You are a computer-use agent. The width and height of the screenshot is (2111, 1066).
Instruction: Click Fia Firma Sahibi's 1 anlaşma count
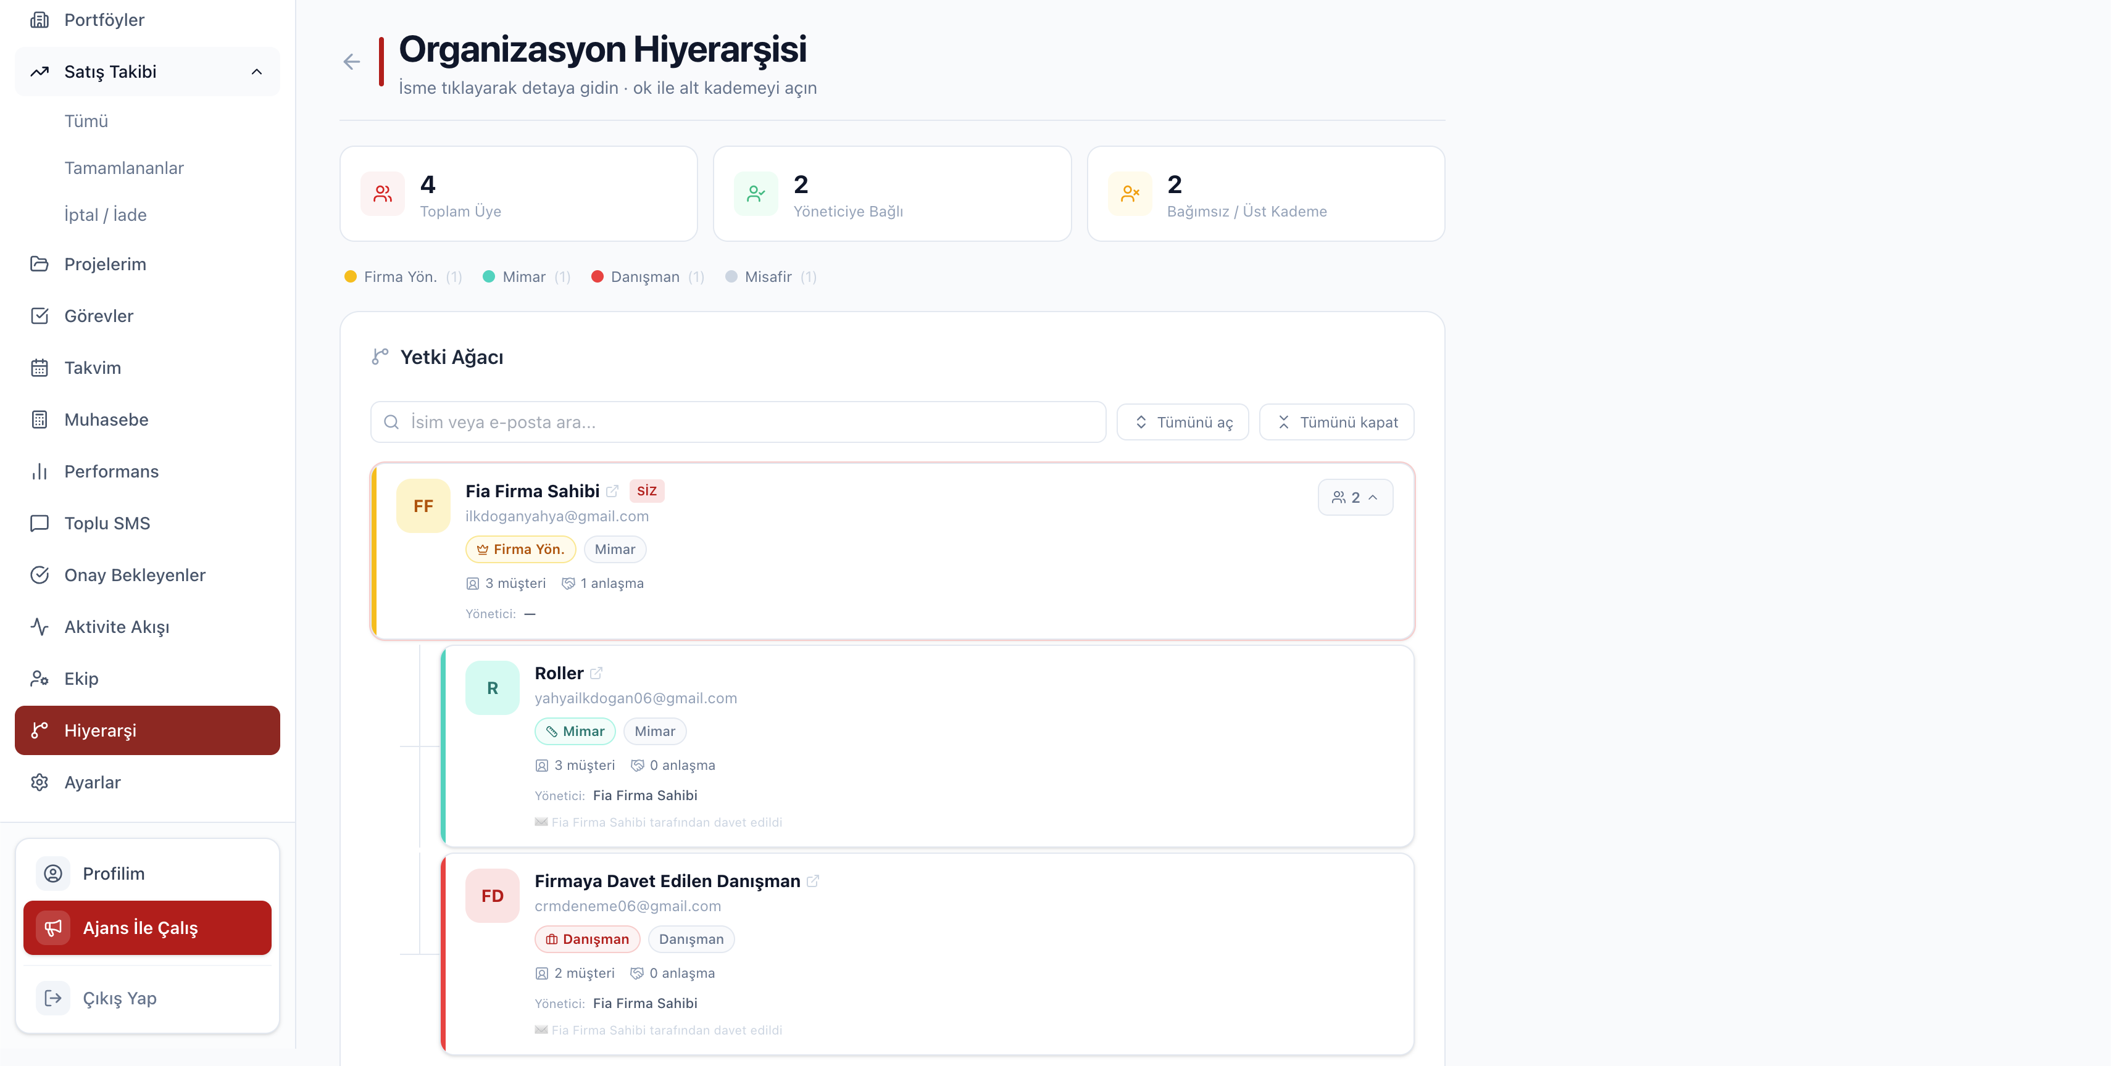tap(602, 584)
